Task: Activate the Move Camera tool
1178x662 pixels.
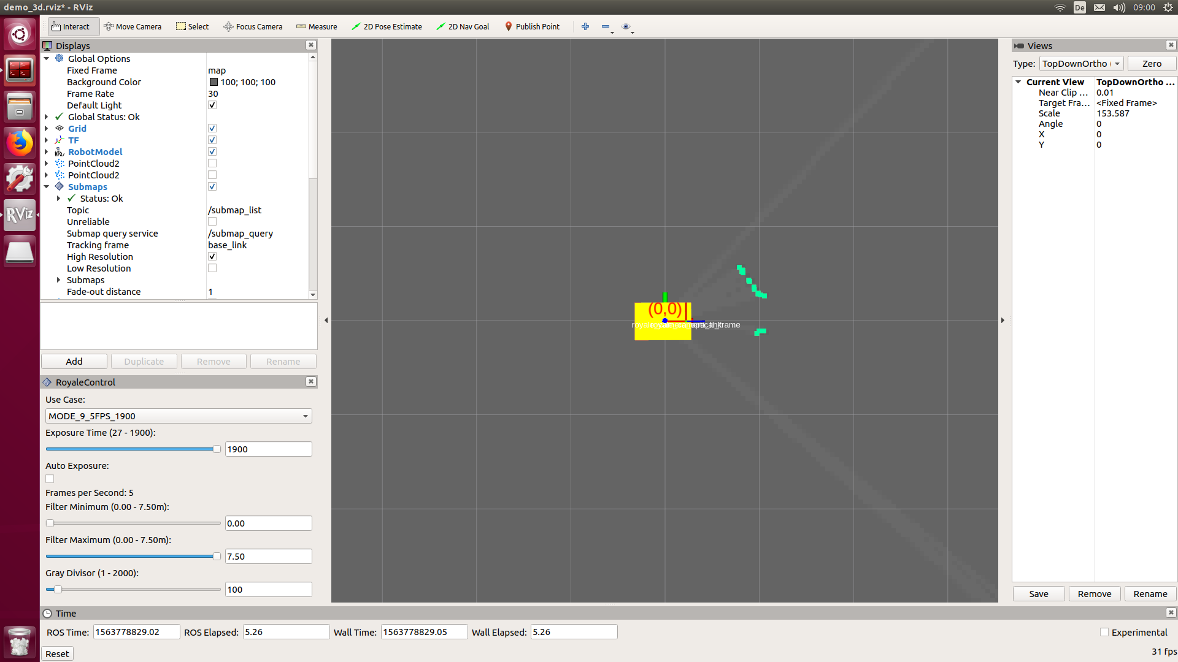Action: 133,26
